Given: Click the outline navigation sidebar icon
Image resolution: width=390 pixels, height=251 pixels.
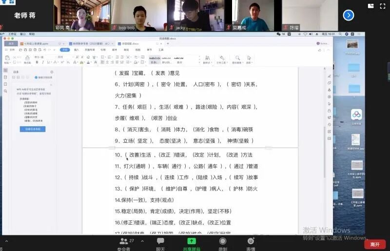Looking at the screenshot, I should (5, 70).
